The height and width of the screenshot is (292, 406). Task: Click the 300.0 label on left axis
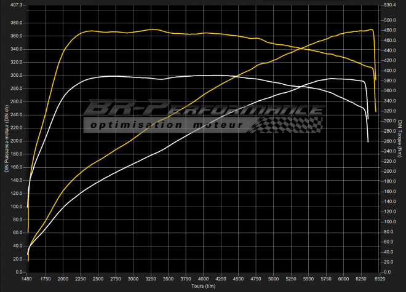(x=15, y=76)
